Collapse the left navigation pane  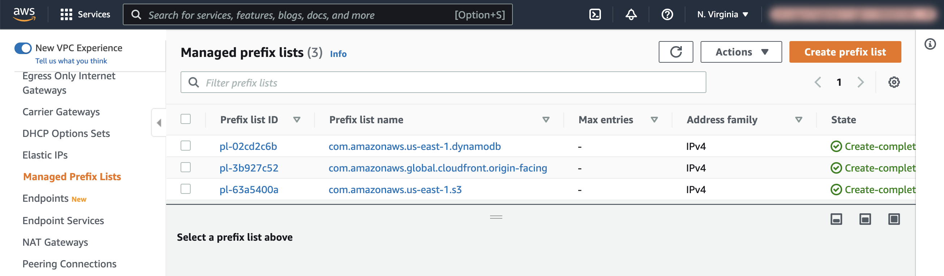159,123
